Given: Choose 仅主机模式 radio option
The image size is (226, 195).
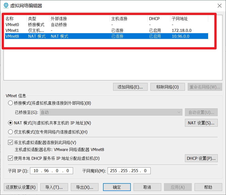Looking at the screenshot, I should (x=10, y=132).
